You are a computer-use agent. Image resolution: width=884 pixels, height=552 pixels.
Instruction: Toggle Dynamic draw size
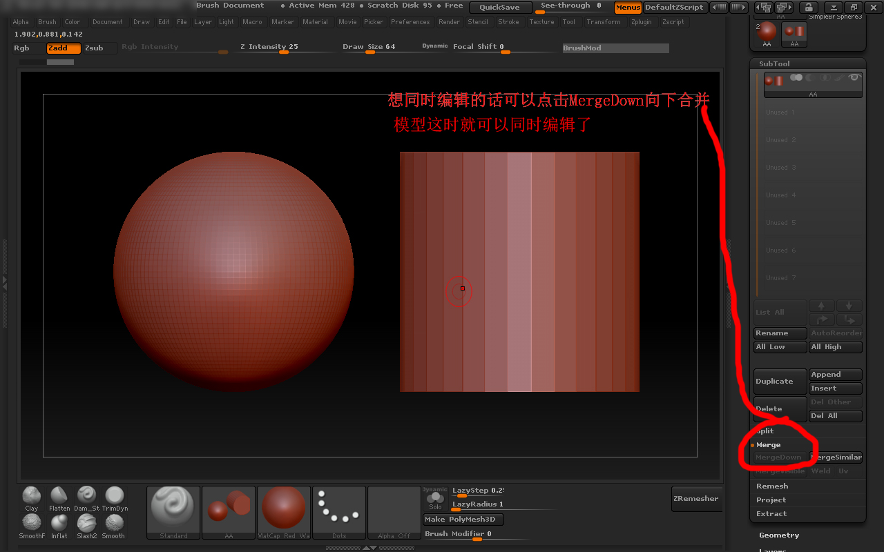435,46
